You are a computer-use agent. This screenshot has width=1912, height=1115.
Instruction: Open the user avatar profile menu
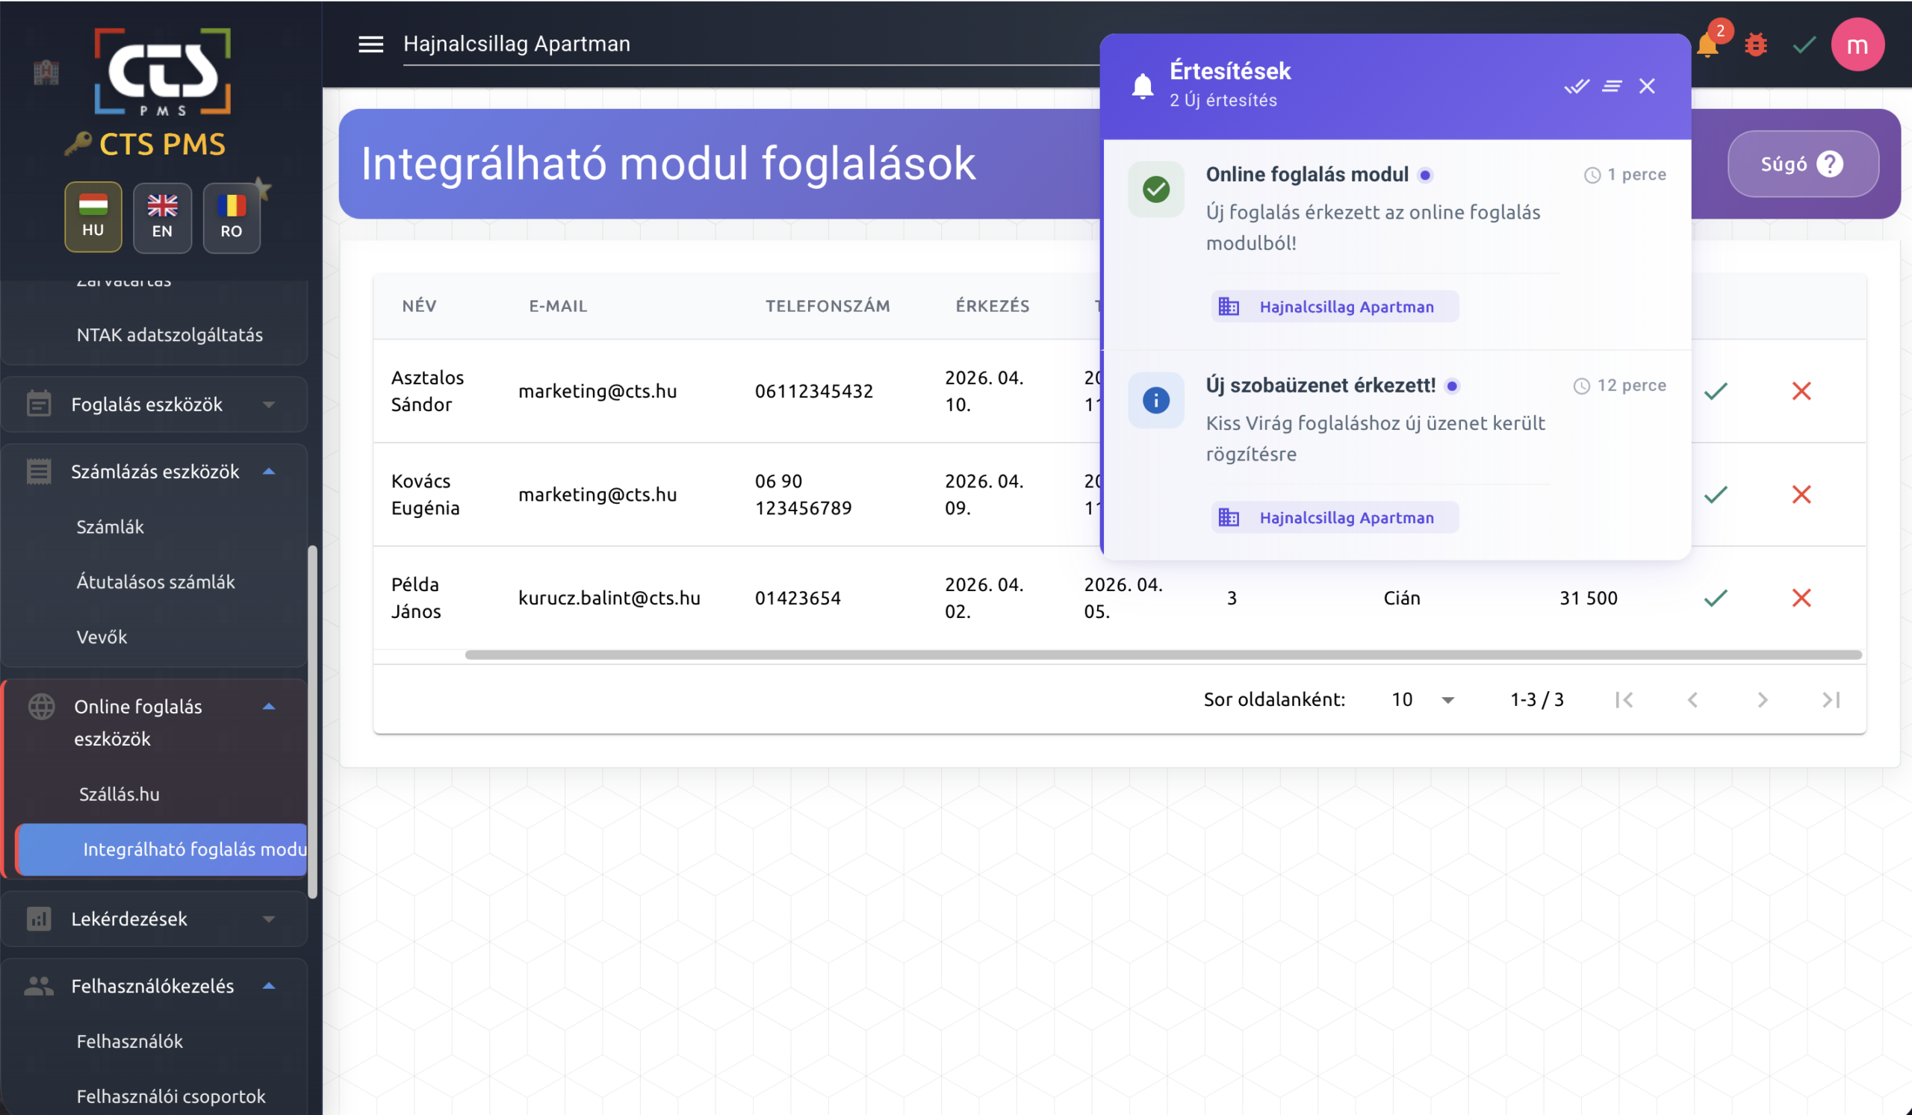tap(1857, 46)
